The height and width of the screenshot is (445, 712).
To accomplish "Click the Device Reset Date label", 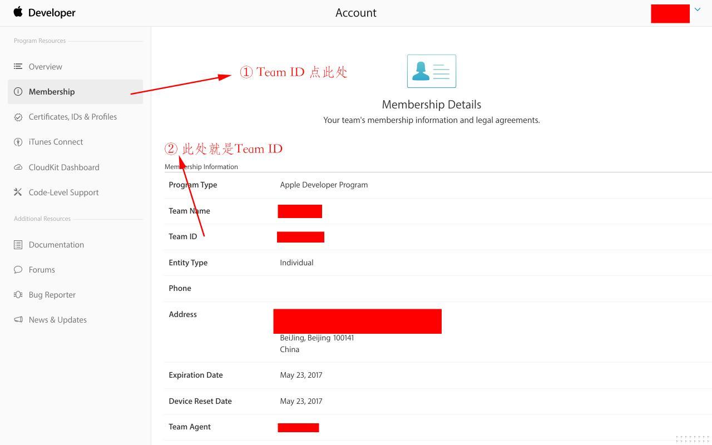I will (200, 401).
